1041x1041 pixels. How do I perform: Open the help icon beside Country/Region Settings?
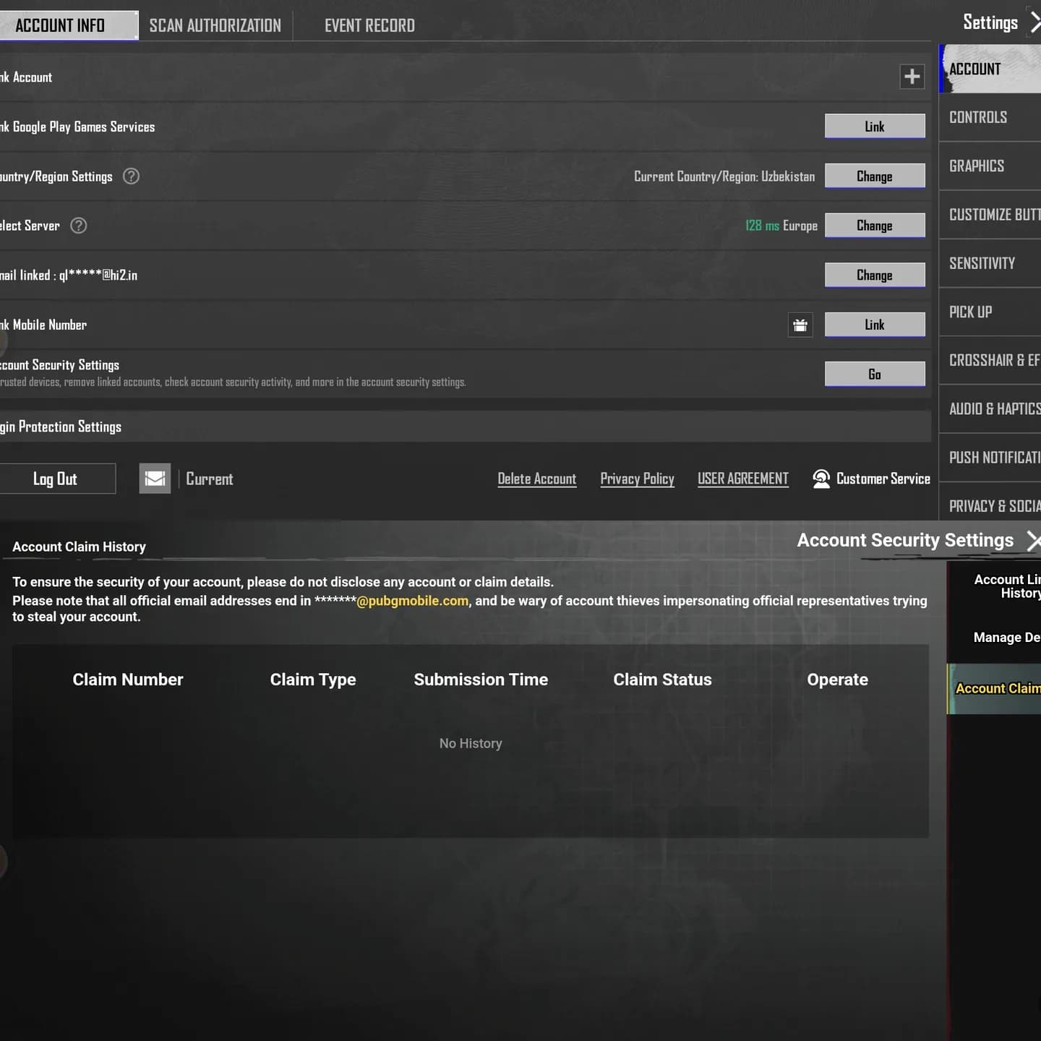pos(131,176)
